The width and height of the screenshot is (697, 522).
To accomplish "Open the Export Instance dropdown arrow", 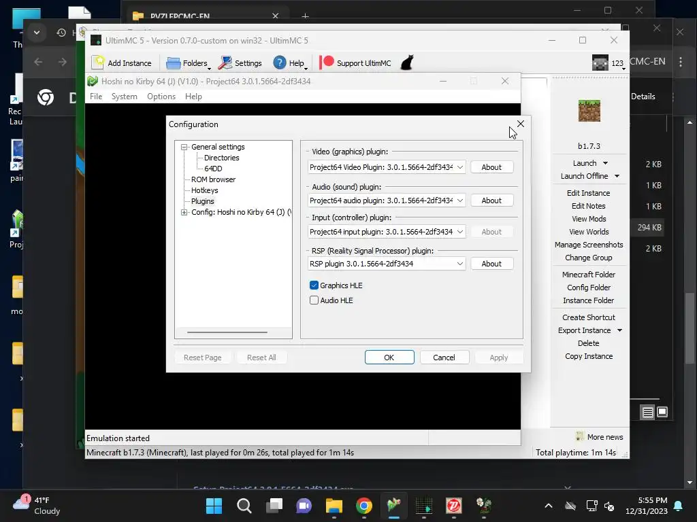I will (x=619, y=331).
